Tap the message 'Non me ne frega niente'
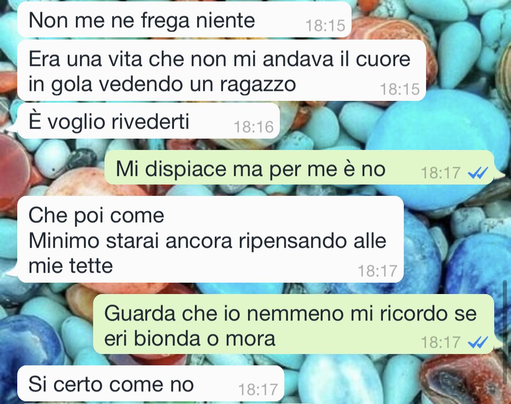The height and width of the screenshot is (404, 511). point(184,20)
